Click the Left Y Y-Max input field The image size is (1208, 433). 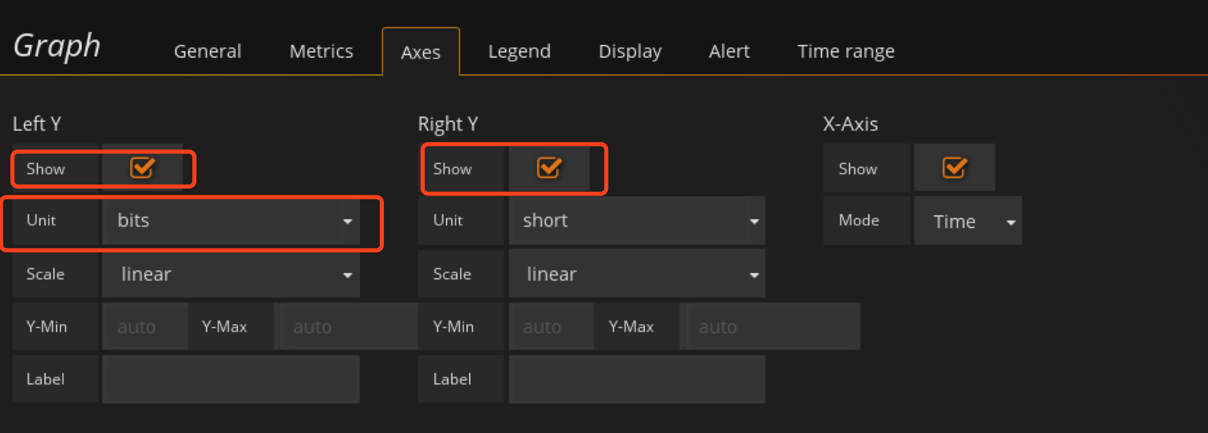pos(348,327)
